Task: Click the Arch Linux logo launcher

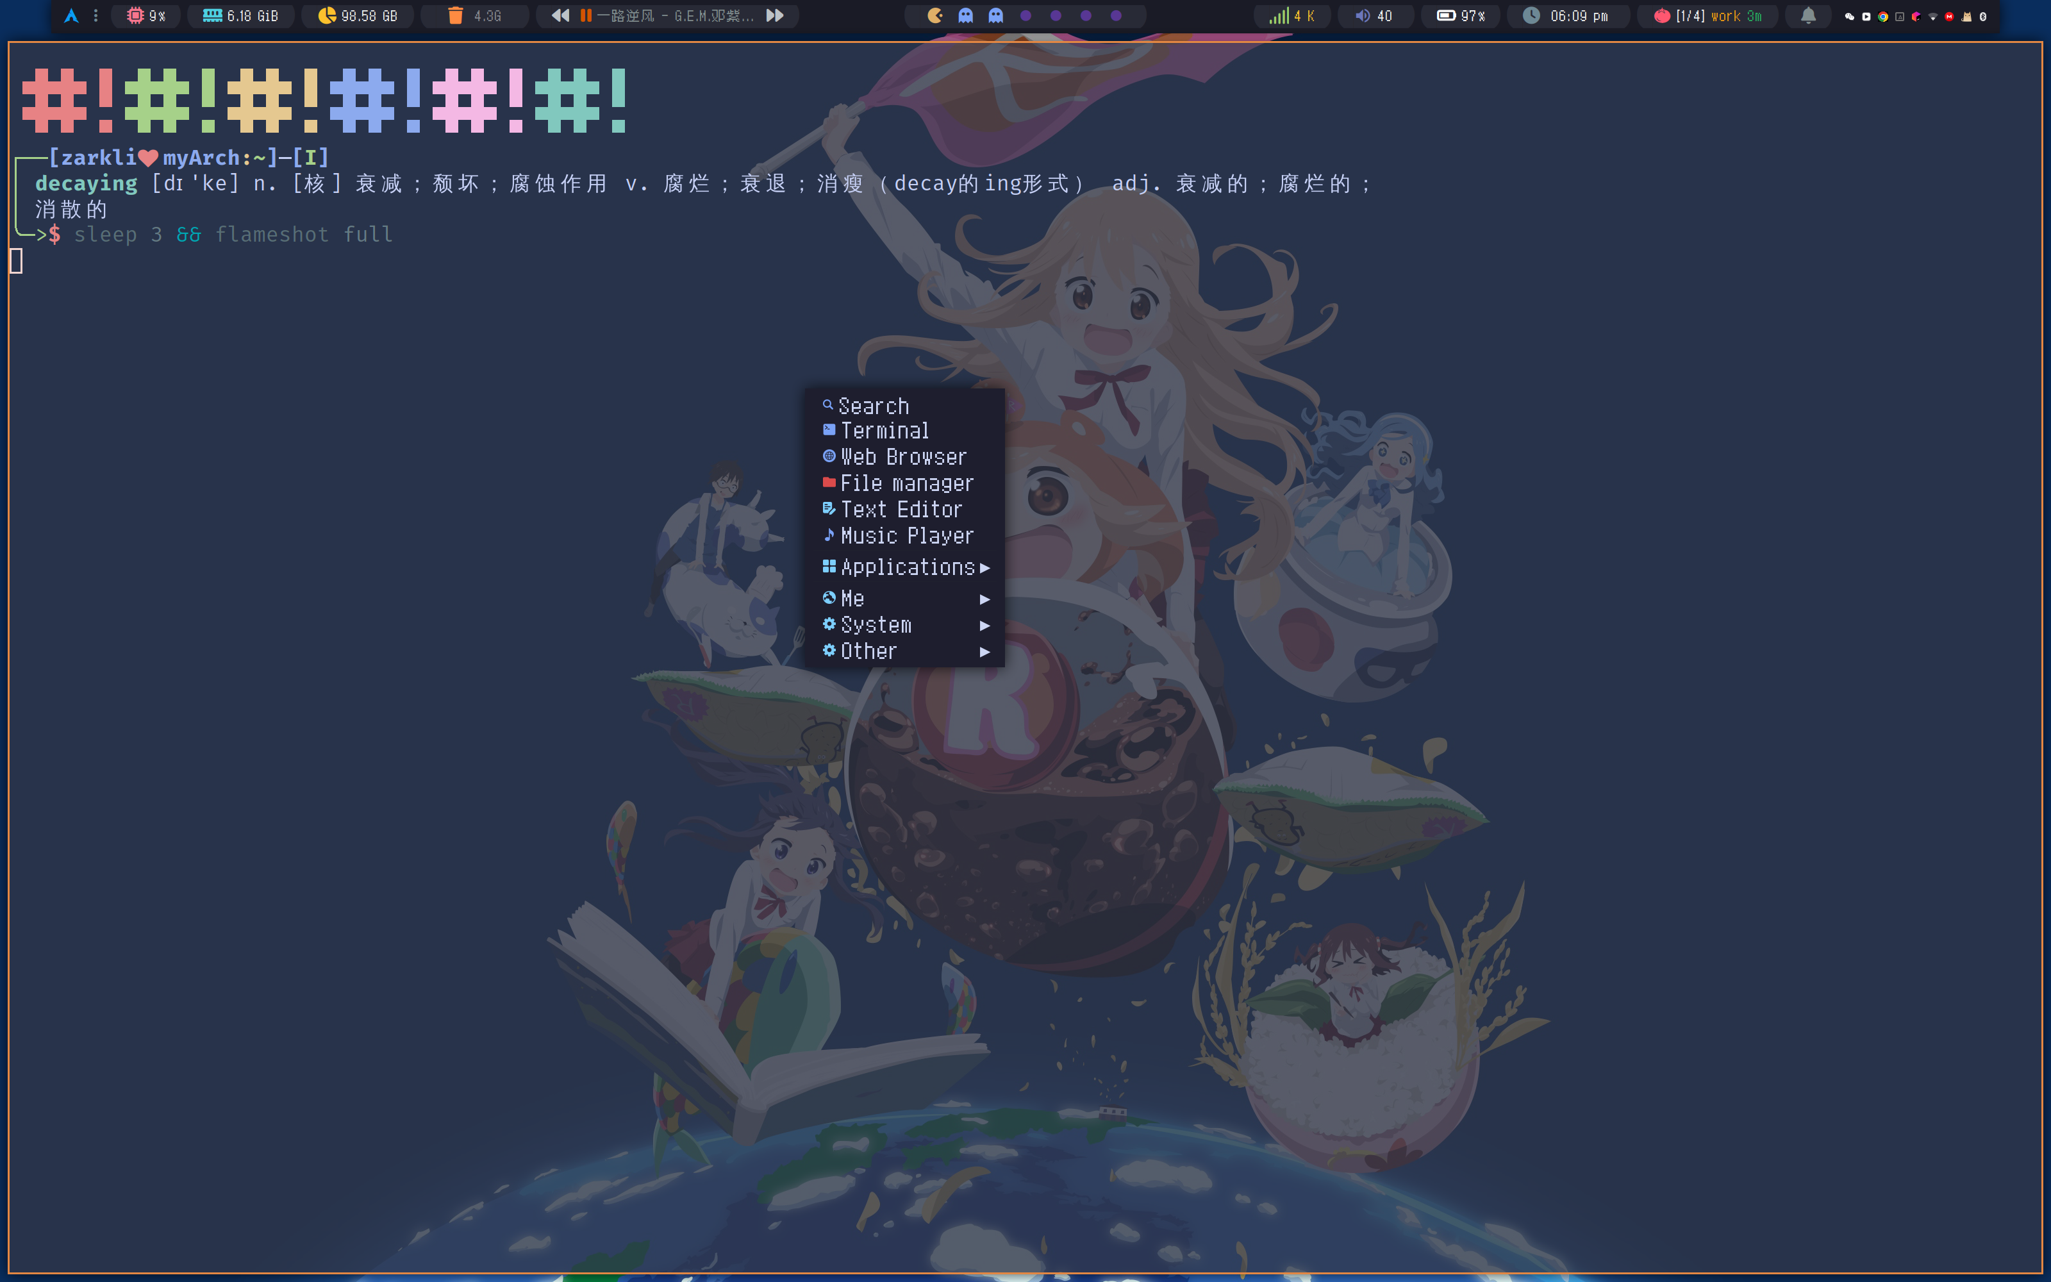Action: point(71,16)
